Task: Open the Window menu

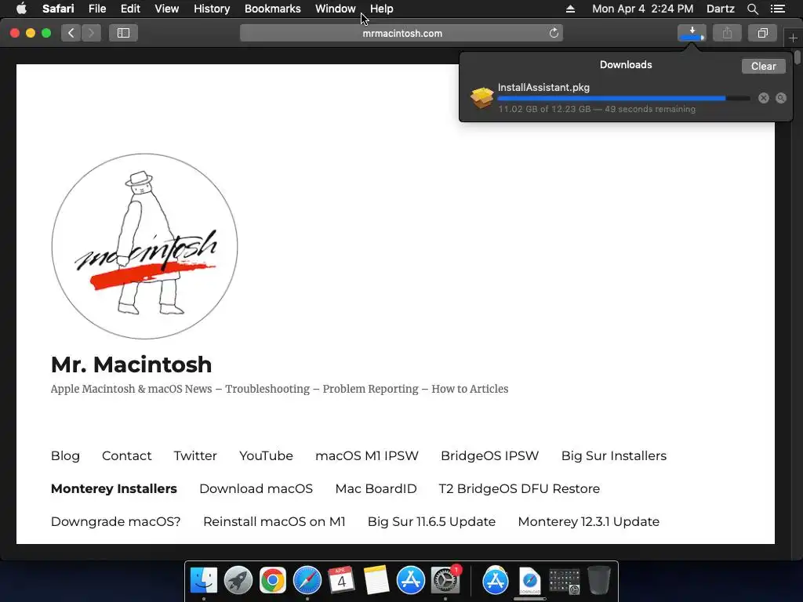Action: coord(336,9)
